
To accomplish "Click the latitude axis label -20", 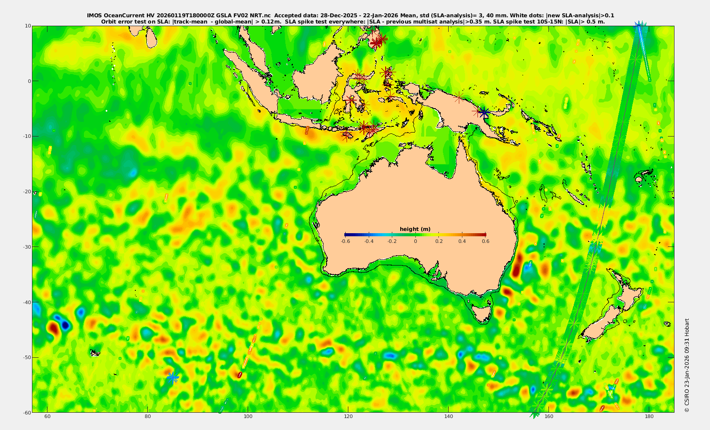I will 26,192.
